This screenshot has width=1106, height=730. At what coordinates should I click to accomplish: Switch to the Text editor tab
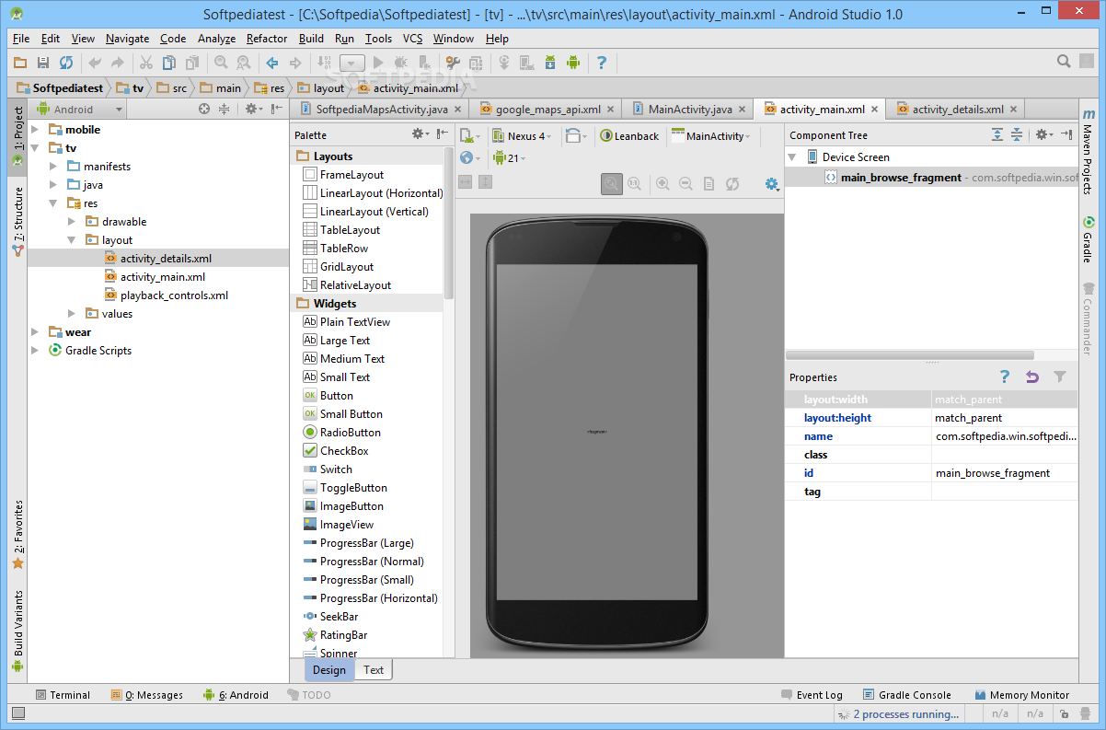(x=374, y=669)
